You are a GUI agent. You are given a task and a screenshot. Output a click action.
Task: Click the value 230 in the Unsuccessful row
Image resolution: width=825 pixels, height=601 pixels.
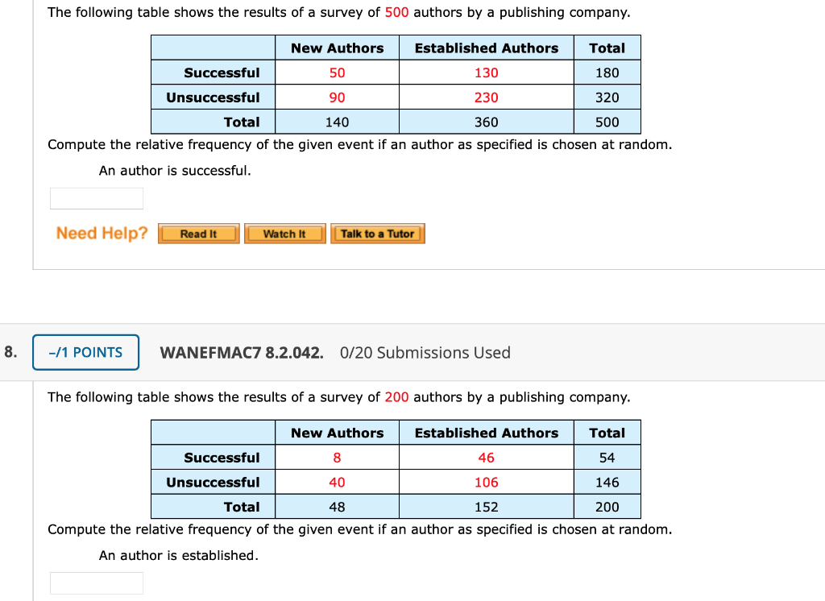486,97
